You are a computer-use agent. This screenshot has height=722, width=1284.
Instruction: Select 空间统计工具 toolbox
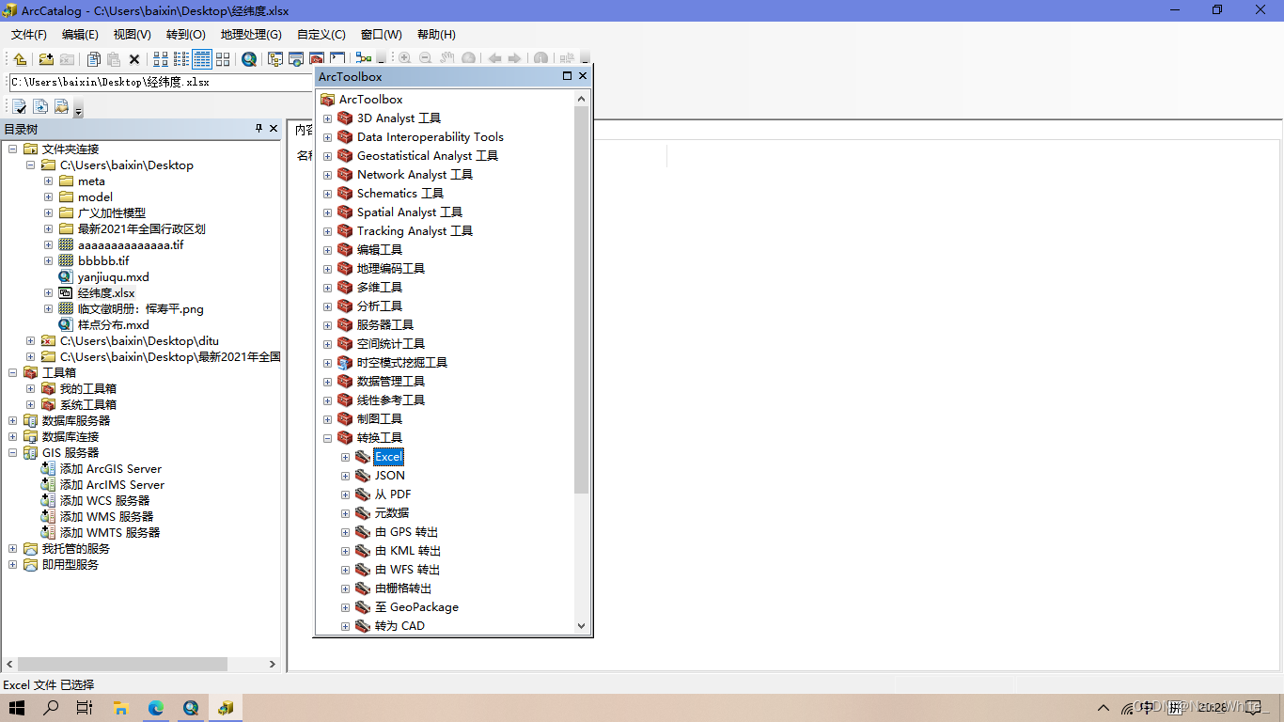[x=391, y=344]
